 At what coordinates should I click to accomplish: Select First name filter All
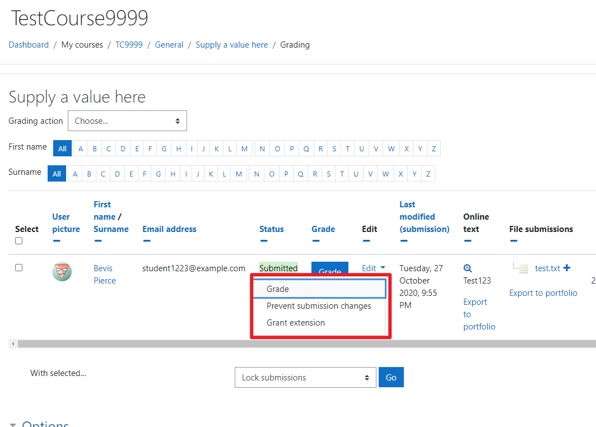pyautogui.click(x=62, y=148)
